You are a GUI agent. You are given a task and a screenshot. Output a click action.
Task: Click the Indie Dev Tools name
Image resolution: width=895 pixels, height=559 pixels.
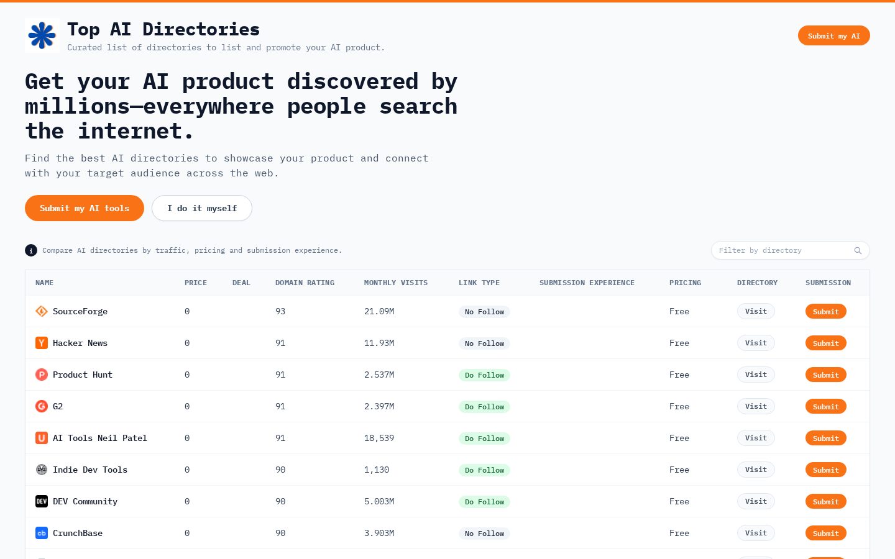pyautogui.click(x=90, y=470)
